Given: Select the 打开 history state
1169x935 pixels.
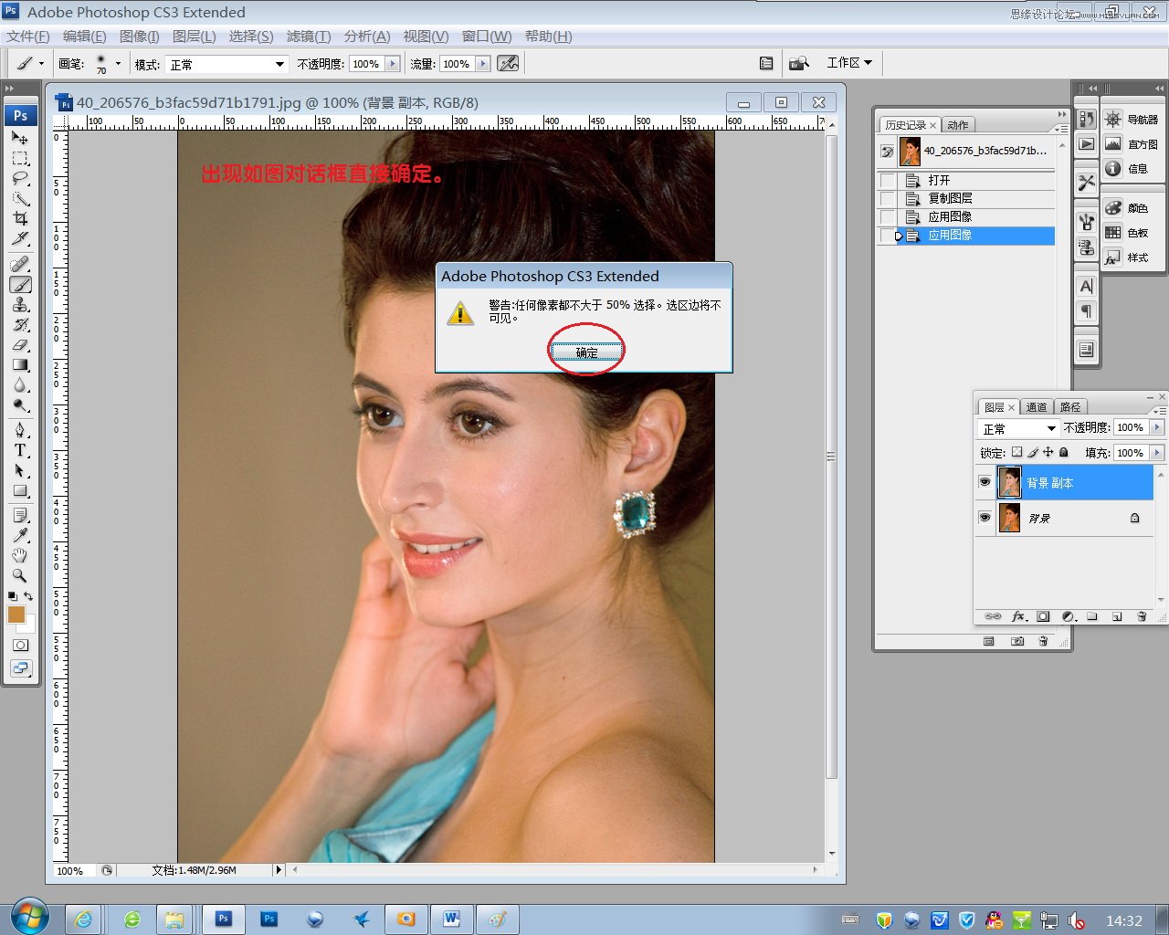Looking at the screenshot, I should pos(939,180).
